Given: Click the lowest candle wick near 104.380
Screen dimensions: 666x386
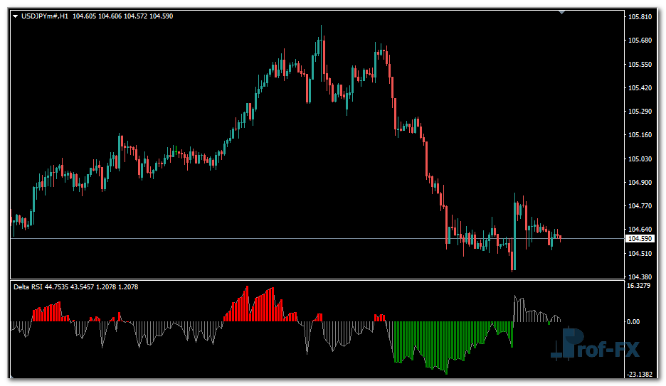Looking at the screenshot, I should [512, 269].
